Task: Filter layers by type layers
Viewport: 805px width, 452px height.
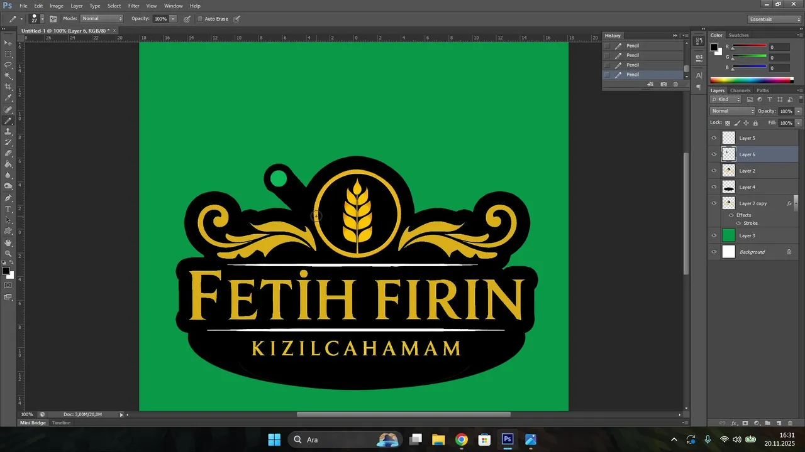Action: tap(770, 100)
